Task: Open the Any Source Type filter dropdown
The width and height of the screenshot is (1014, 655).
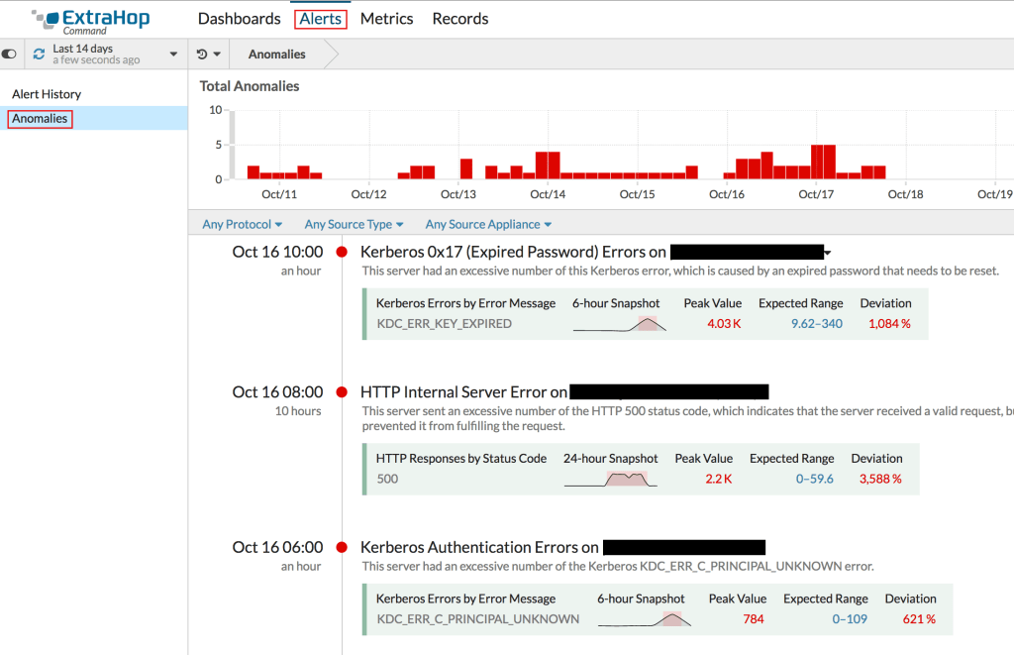Action: pyautogui.click(x=353, y=224)
